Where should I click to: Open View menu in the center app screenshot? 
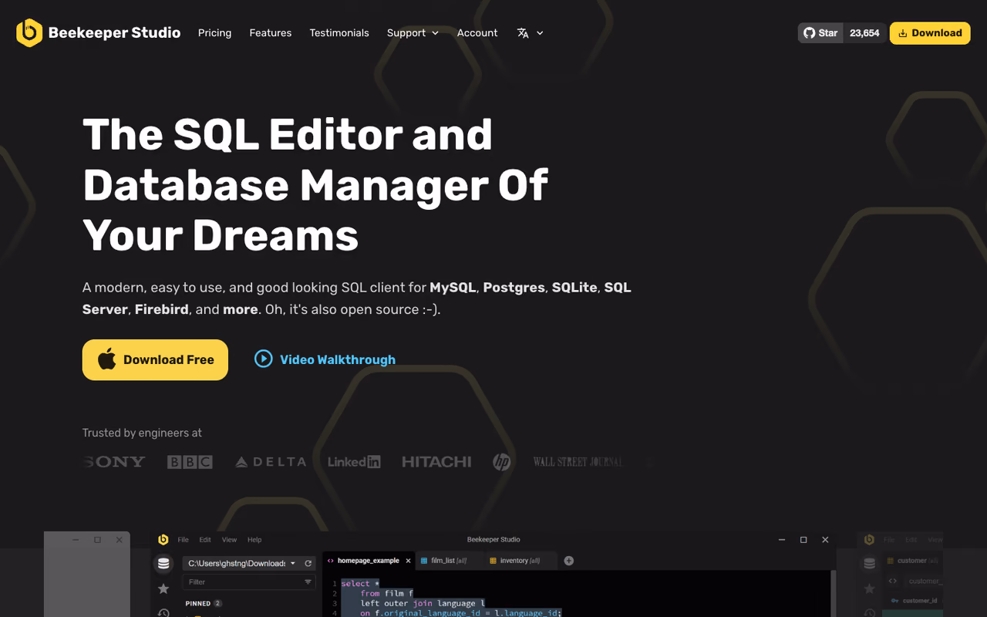(x=229, y=540)
